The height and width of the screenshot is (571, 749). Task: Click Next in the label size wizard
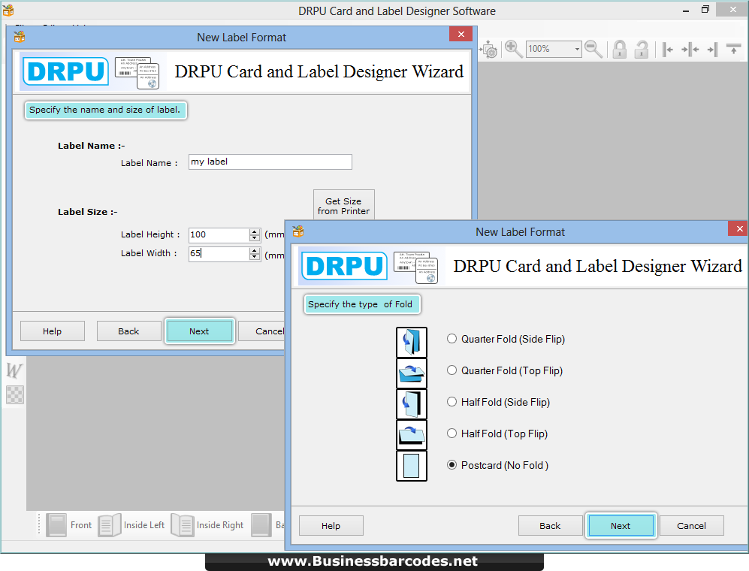[x=199, y=331]
